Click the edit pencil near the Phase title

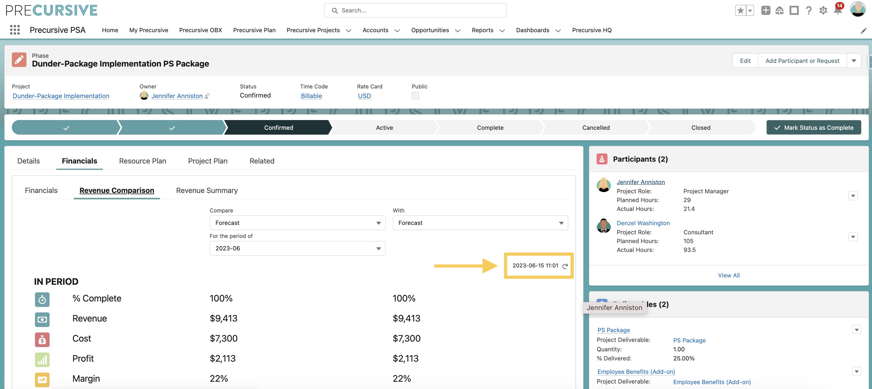pos(19,60)
